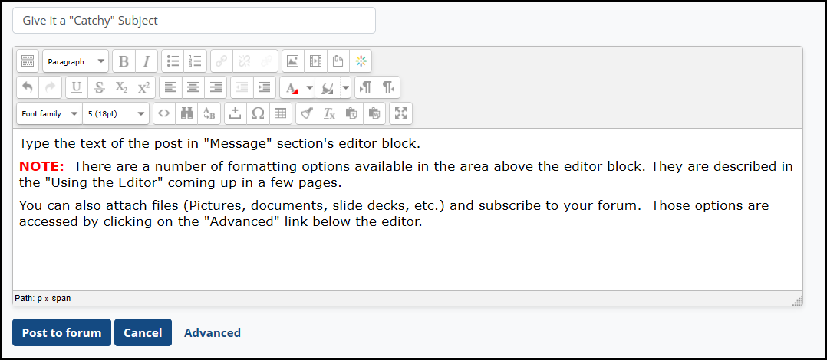Image resolution: width=827 pixels, height=360 pixels.
Task: Click the Post to forum button
Action: point(61,332)
